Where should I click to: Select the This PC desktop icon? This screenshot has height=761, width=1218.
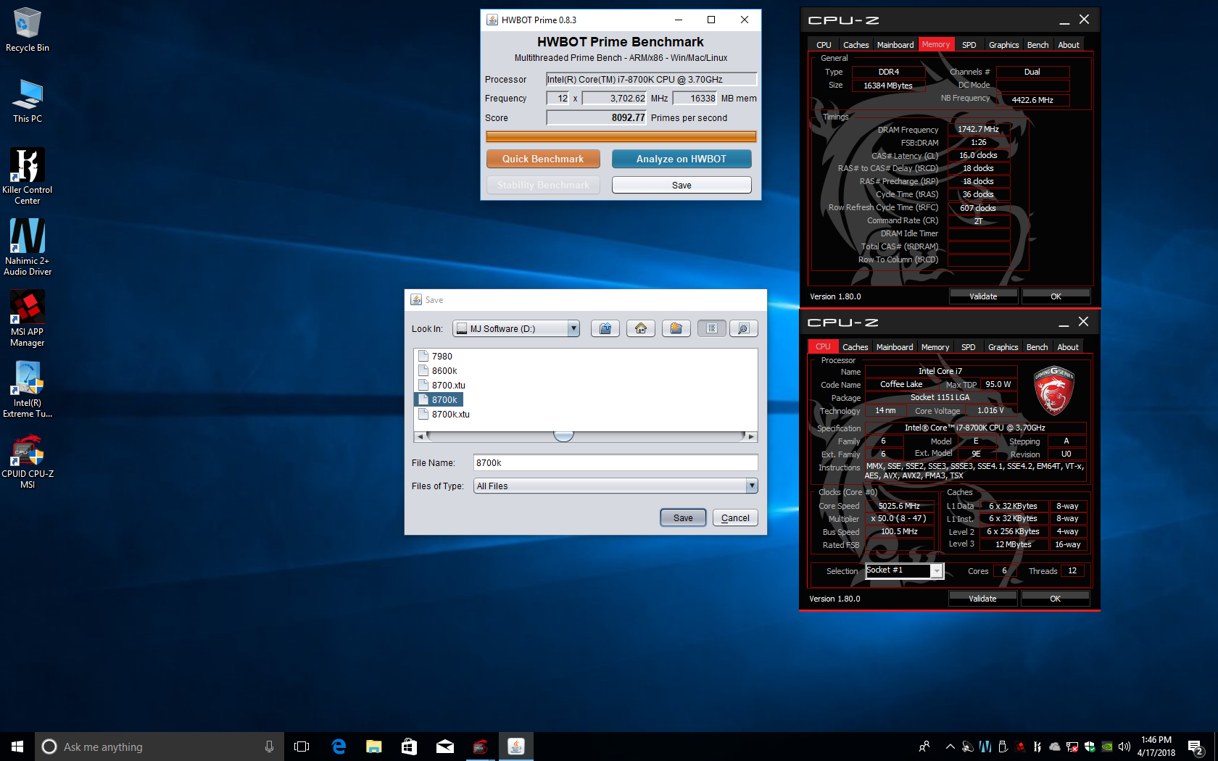tap(28, 100)
